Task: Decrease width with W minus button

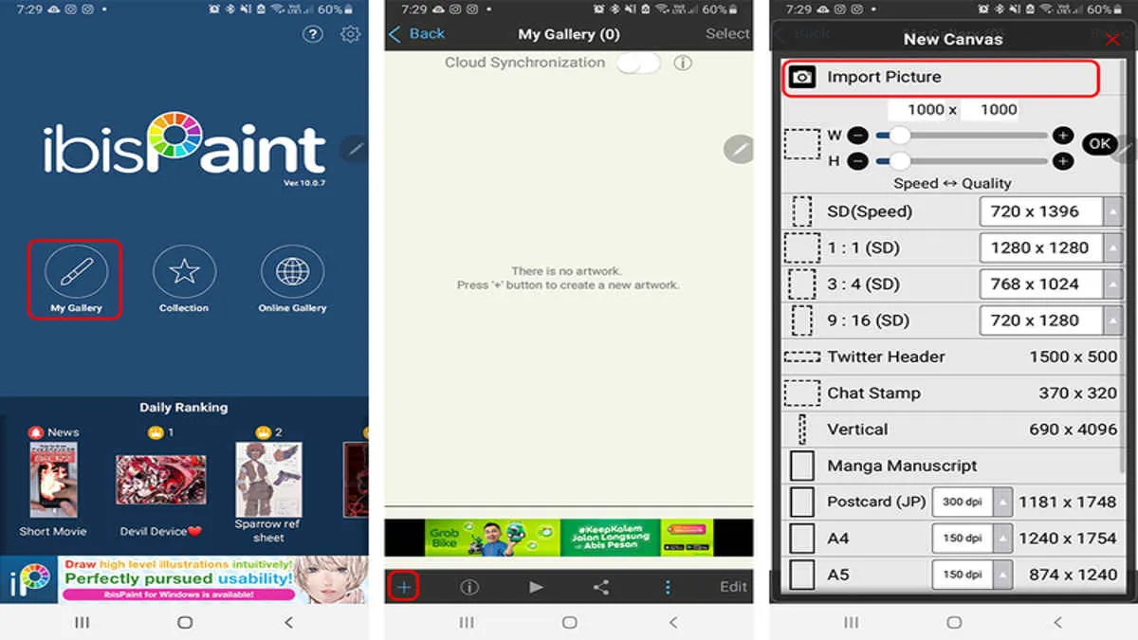Action: (x=857, y=136)
